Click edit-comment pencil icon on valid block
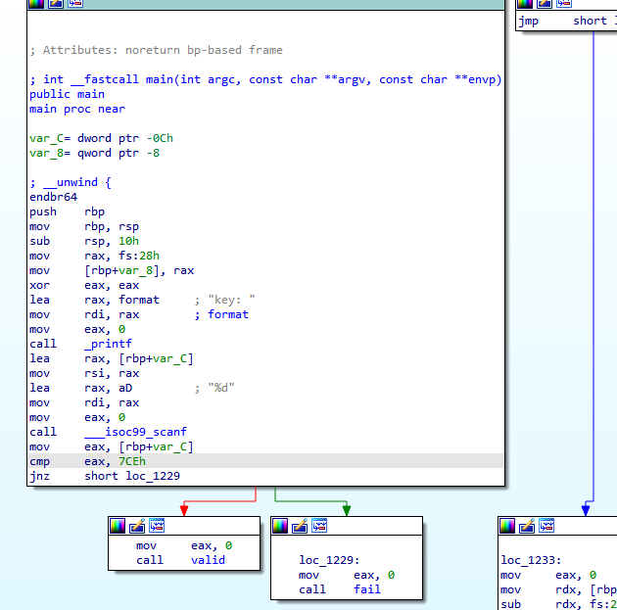 click(x=137, y=526)
